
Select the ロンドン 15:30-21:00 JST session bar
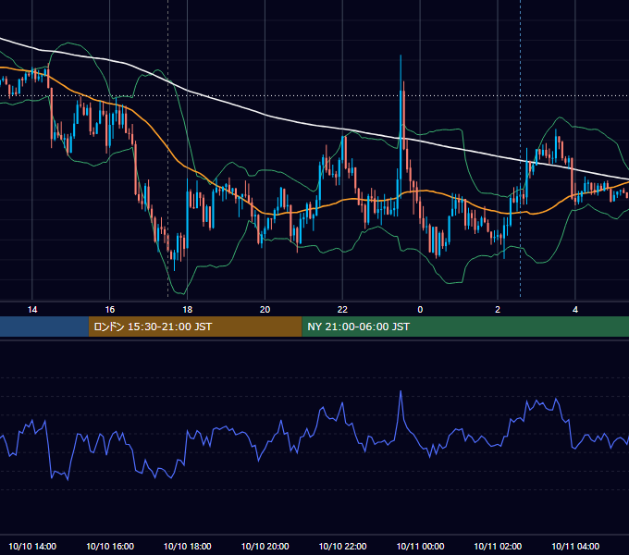click(195, 327)
